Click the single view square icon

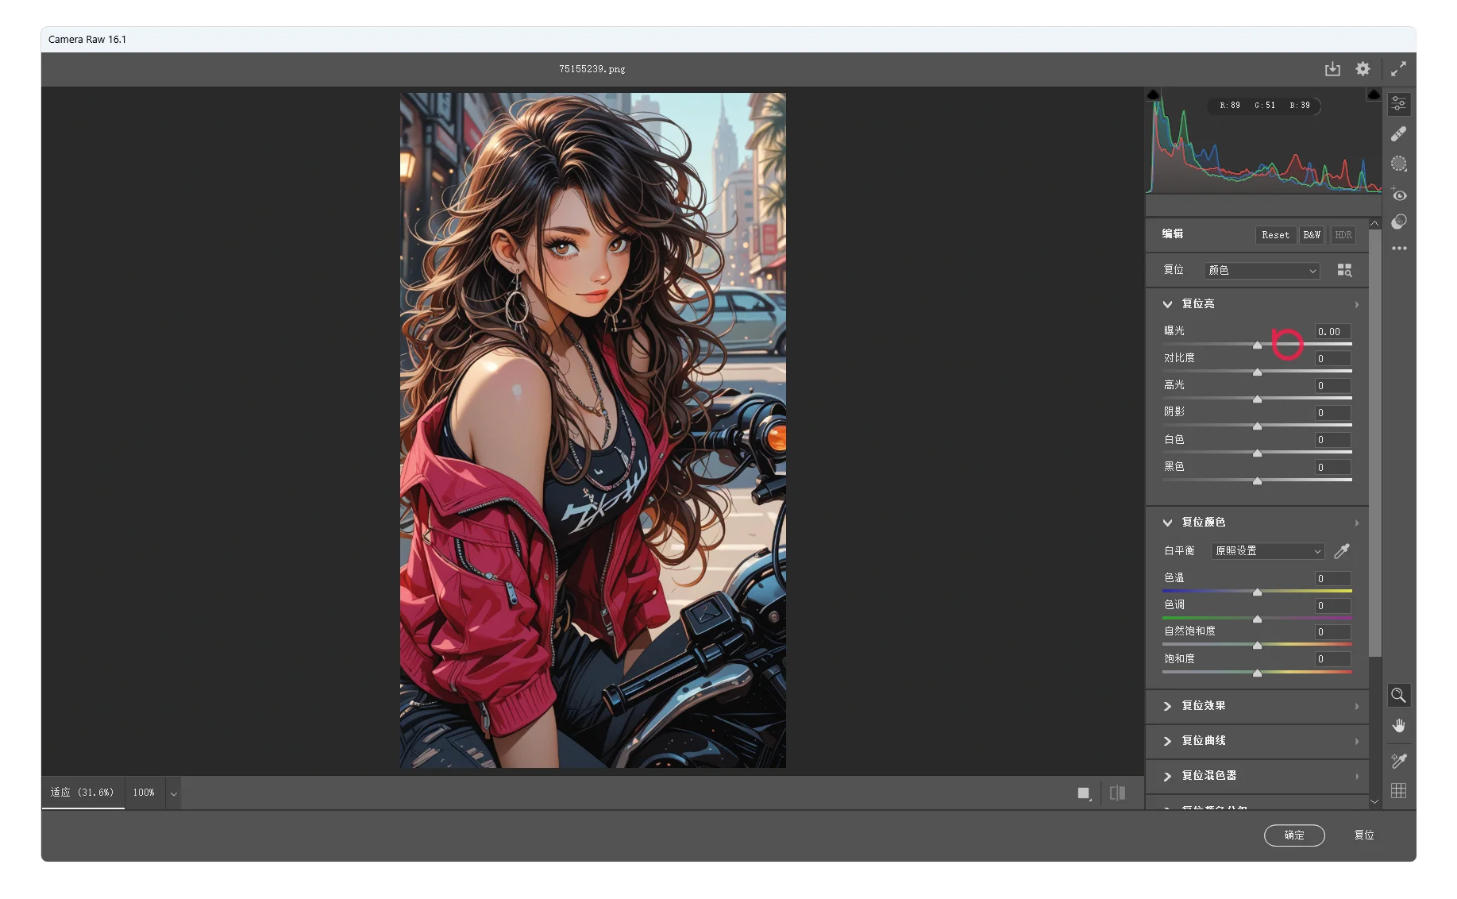point(1084,793)
